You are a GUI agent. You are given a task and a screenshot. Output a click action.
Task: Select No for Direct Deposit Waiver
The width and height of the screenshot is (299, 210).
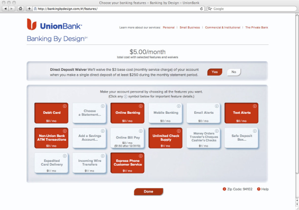click(x=234, y=72)
